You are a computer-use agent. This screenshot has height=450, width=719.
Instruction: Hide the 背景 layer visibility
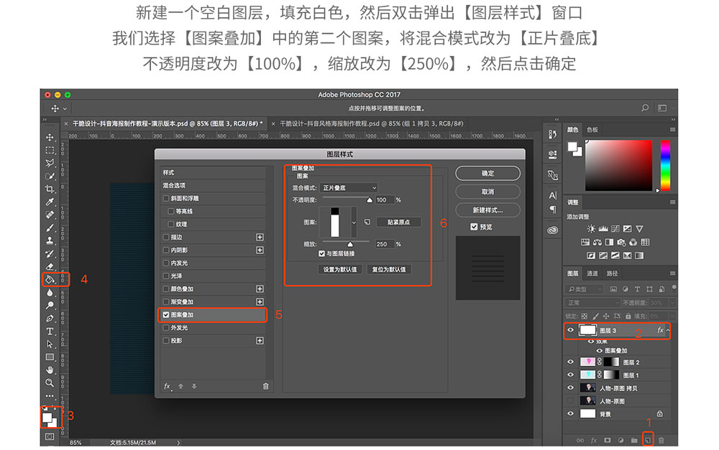(570, 414)
